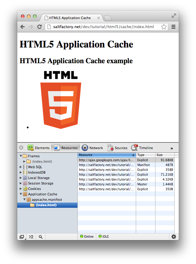Show more DevTools panels chevron
The width and height of the screenshot is (196, 264).
[171, 148]
